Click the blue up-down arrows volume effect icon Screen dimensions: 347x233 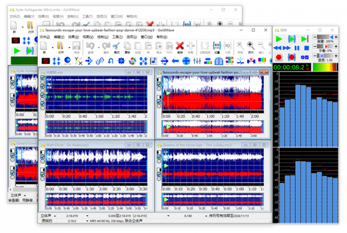pyautogui.click(x=57, y=61)
